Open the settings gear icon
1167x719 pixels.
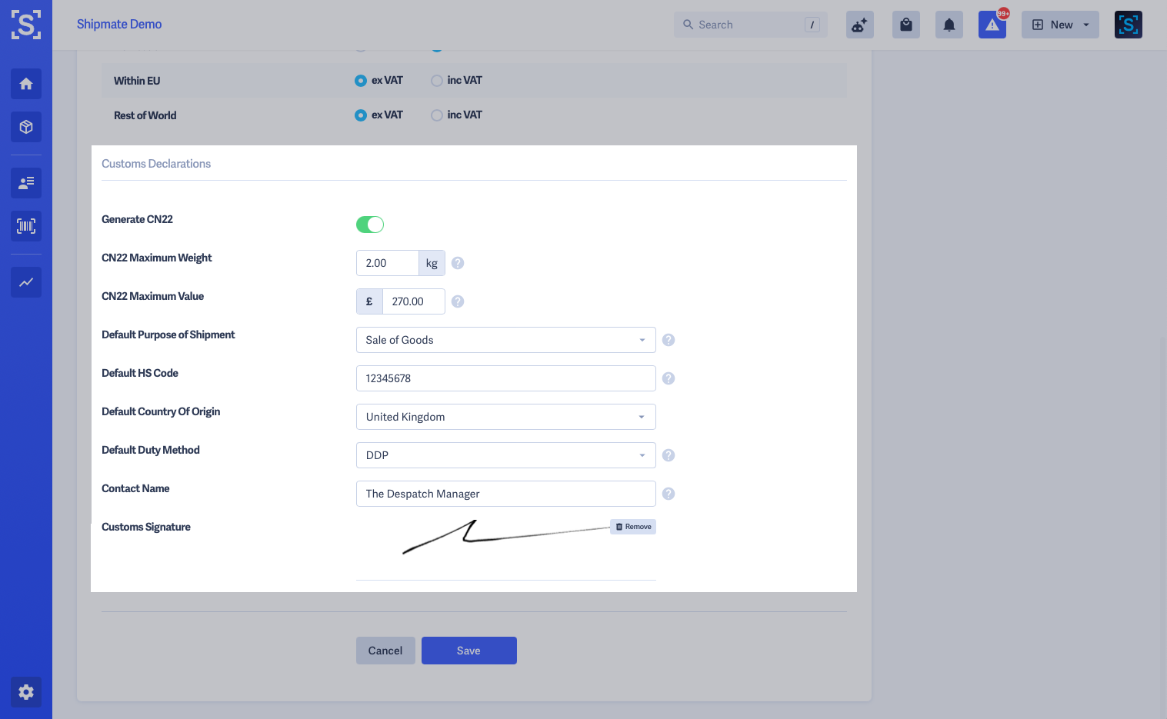click(26, 692)
